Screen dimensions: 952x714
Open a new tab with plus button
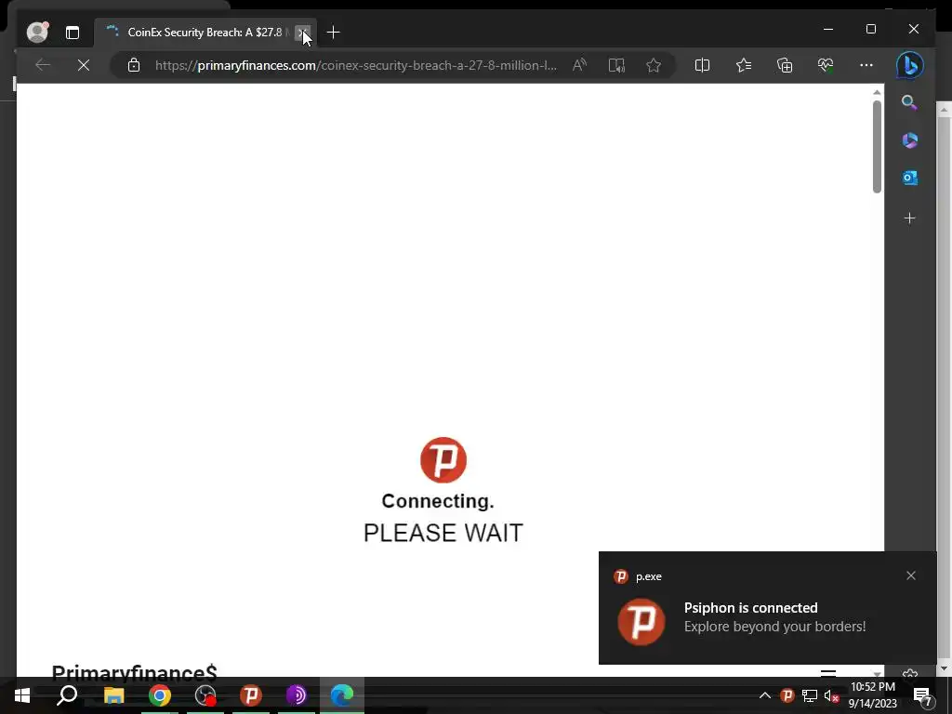click(x=334, y=33)
